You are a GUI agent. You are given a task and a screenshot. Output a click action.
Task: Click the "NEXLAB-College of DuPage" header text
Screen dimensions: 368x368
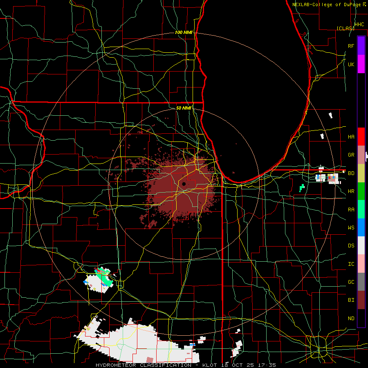click(327, 4)
